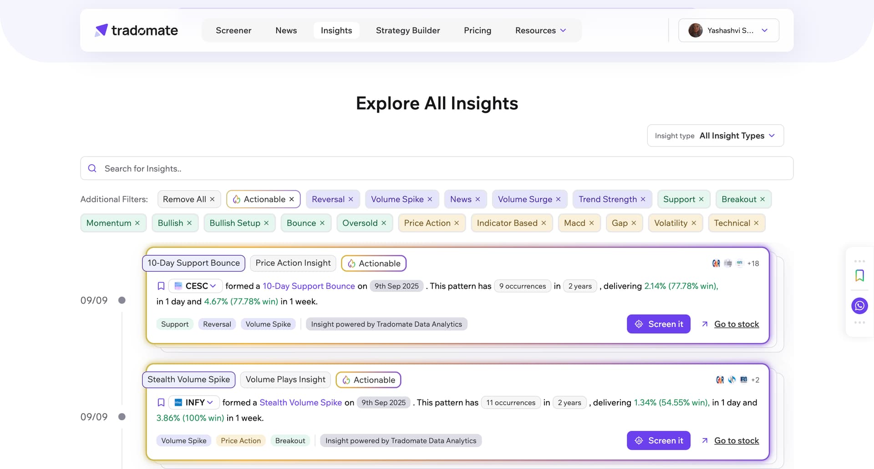Remove the Bounce filter tag
The height and width of the screenshot is (469, 874).
point(322,223)
